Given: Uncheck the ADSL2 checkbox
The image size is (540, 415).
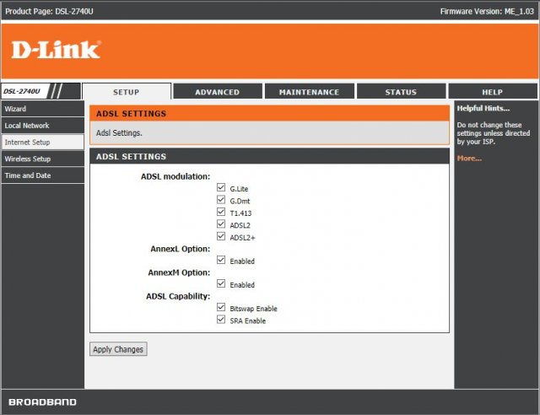Looking at the screenshot, I should point(221,225).
